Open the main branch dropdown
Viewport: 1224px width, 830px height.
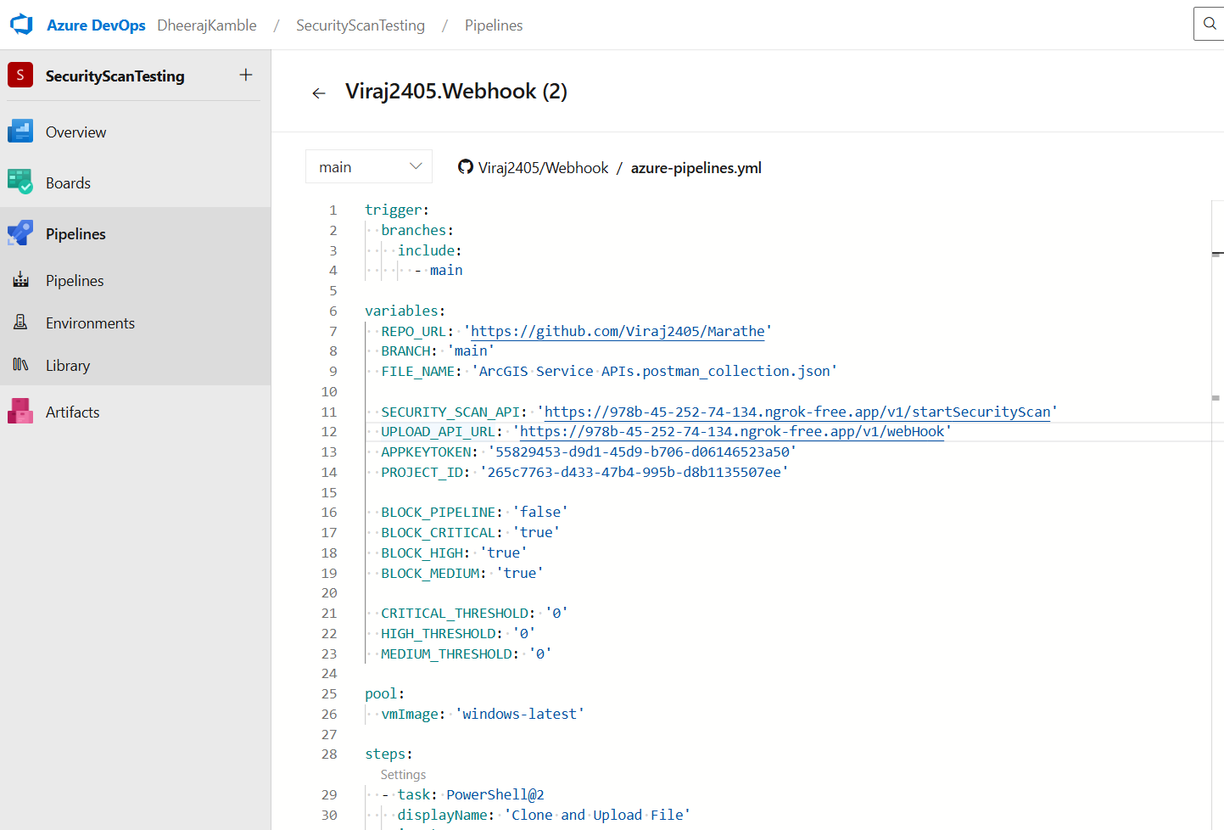[369, 167]
